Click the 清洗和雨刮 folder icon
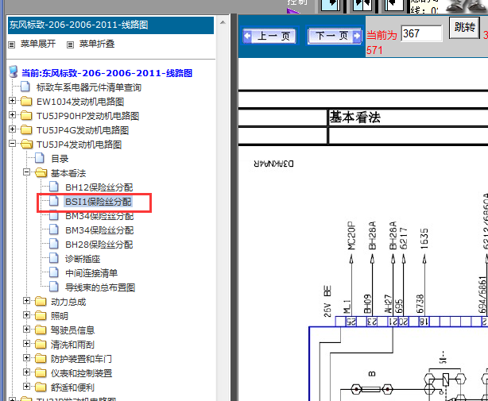Screen dimensions: 488x401 point(41,344)
